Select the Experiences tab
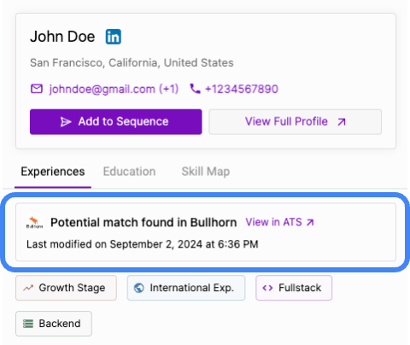 point(53,172)
